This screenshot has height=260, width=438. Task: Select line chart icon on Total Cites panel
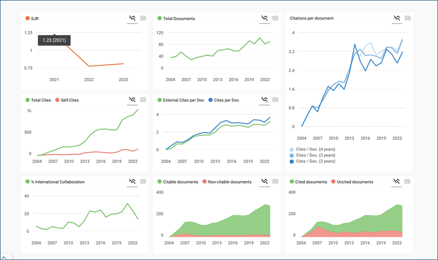click(132, 100)
